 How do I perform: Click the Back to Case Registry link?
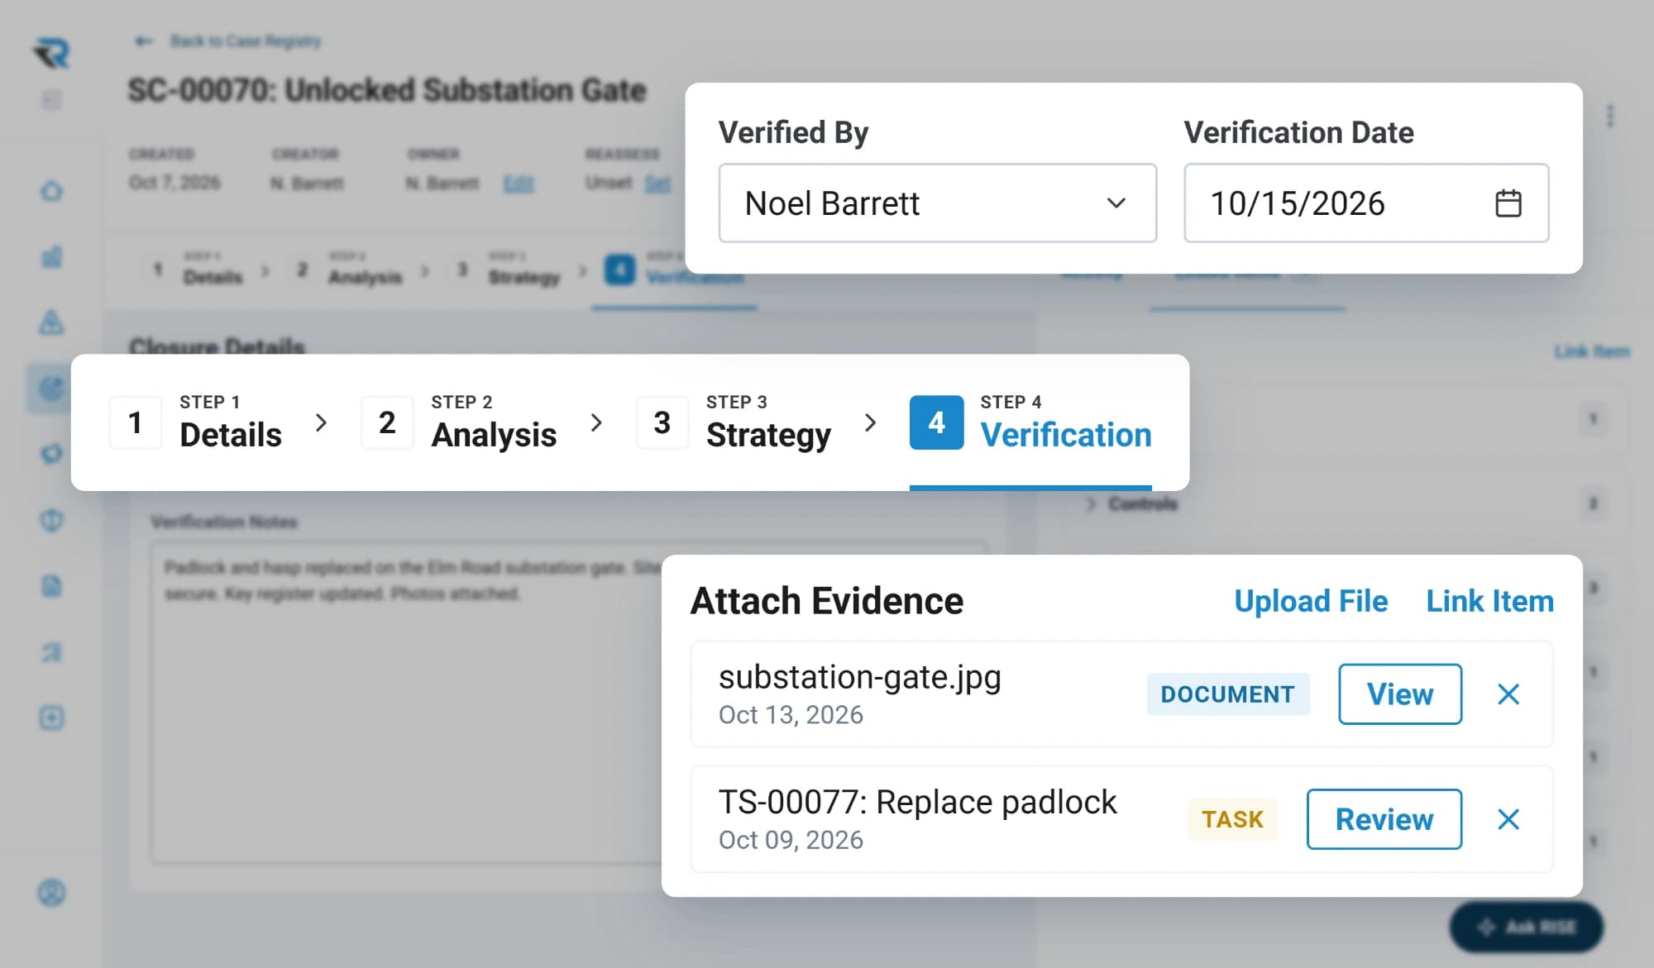pos(228,41)
